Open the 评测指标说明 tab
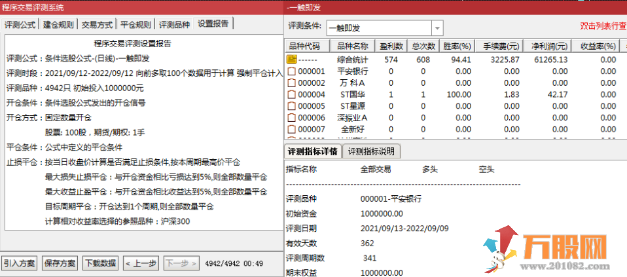The image size is (627, 277). (x=372, y=152)
